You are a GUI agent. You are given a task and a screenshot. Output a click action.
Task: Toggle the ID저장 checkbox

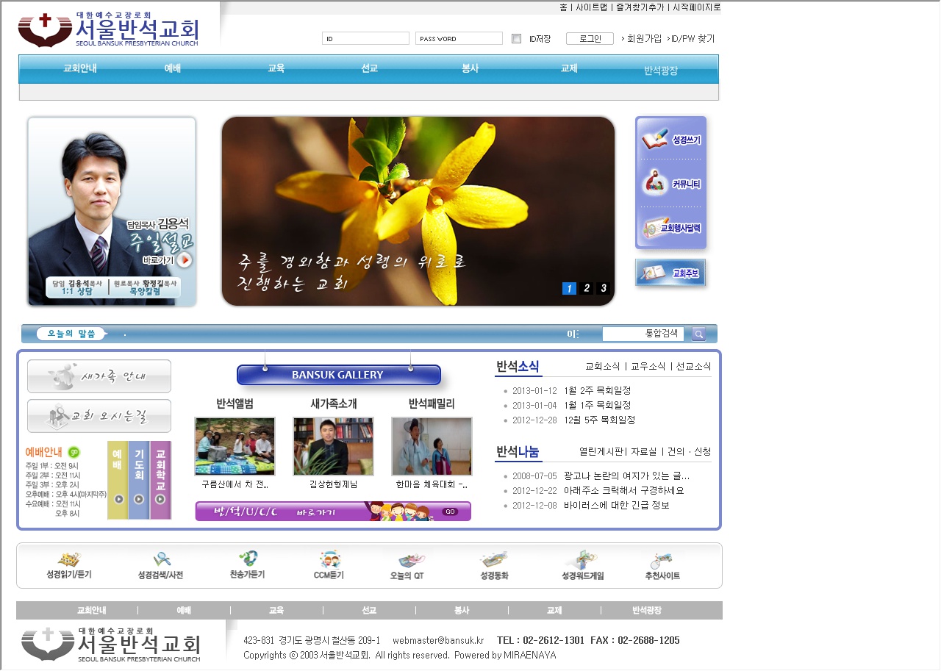click(517, 39)
